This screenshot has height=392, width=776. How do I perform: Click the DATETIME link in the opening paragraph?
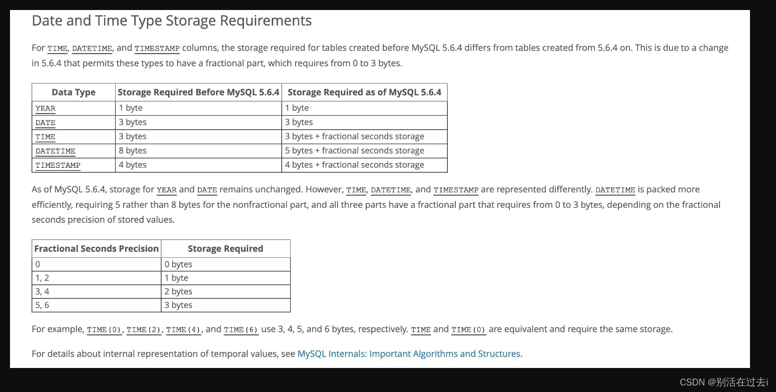click(x=92, y=49)
